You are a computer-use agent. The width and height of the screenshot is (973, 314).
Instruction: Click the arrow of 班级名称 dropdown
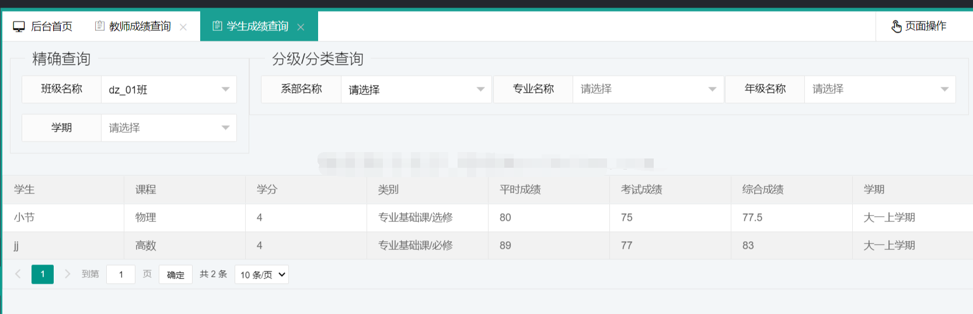(225, 89)
